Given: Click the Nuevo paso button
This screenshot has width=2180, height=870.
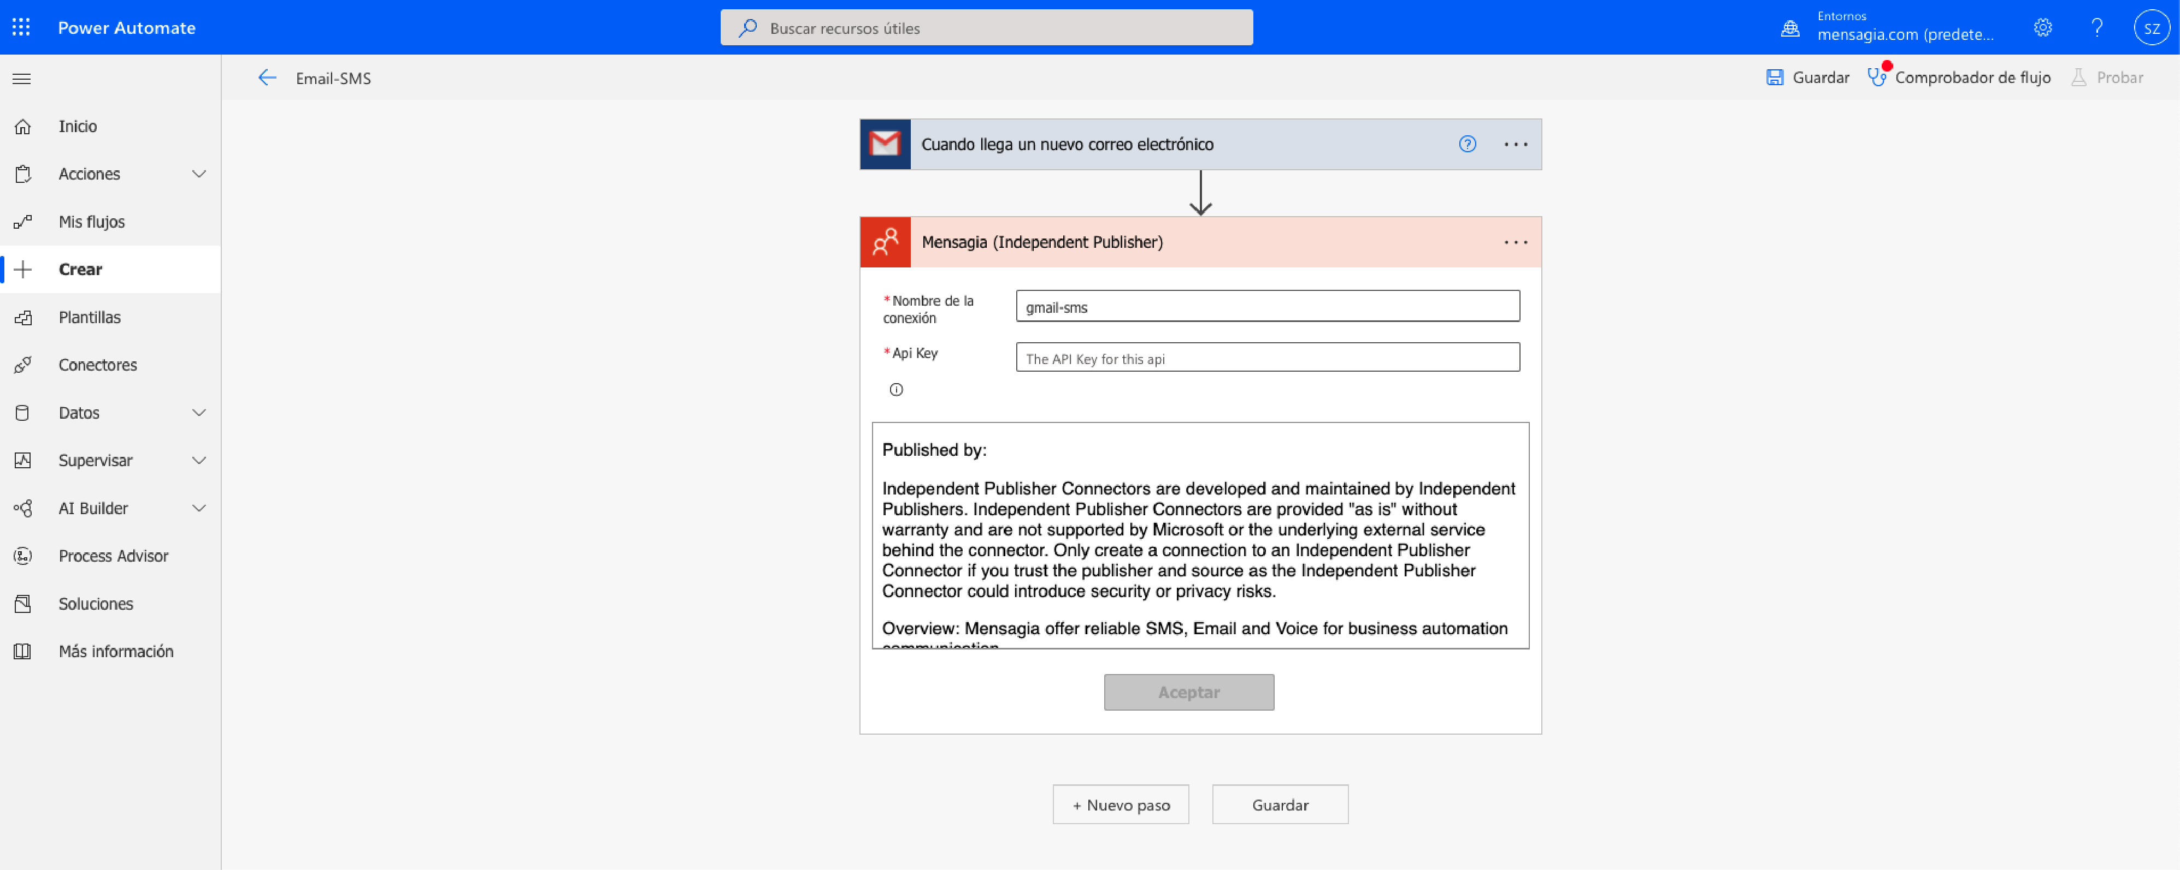Looking at the screenshot, I should [1121, 805].
